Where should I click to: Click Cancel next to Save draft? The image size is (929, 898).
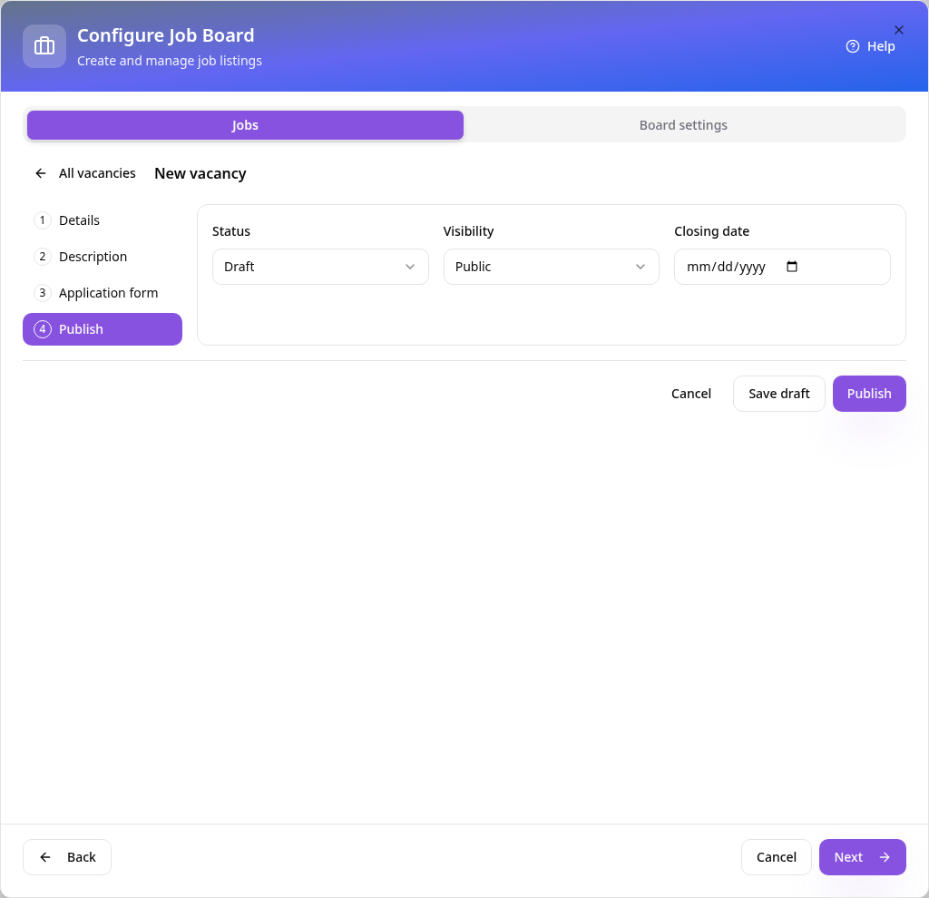[x=690, y=394]
